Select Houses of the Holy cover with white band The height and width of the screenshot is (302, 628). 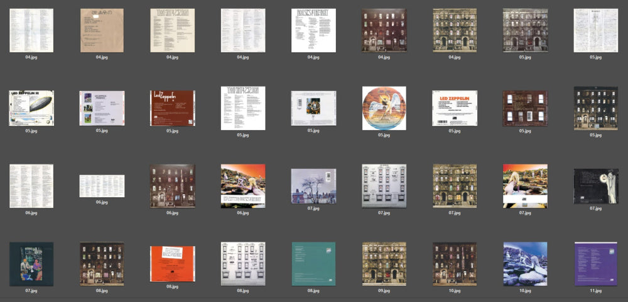point(525,186)
